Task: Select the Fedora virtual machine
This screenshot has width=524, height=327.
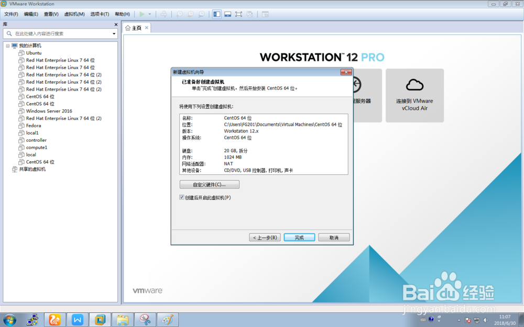Action: [34, 126]
